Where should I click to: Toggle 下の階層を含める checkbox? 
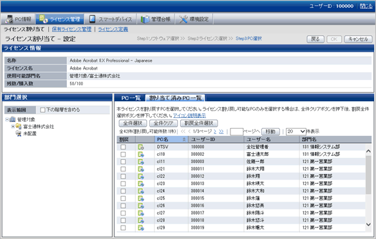coord(42,110)
